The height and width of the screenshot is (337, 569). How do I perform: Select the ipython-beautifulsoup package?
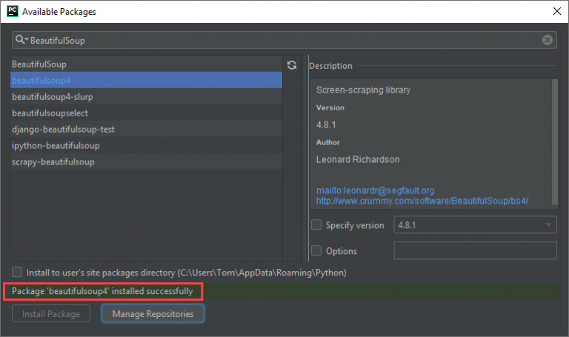pyautogui.click(x=146, y=145)
